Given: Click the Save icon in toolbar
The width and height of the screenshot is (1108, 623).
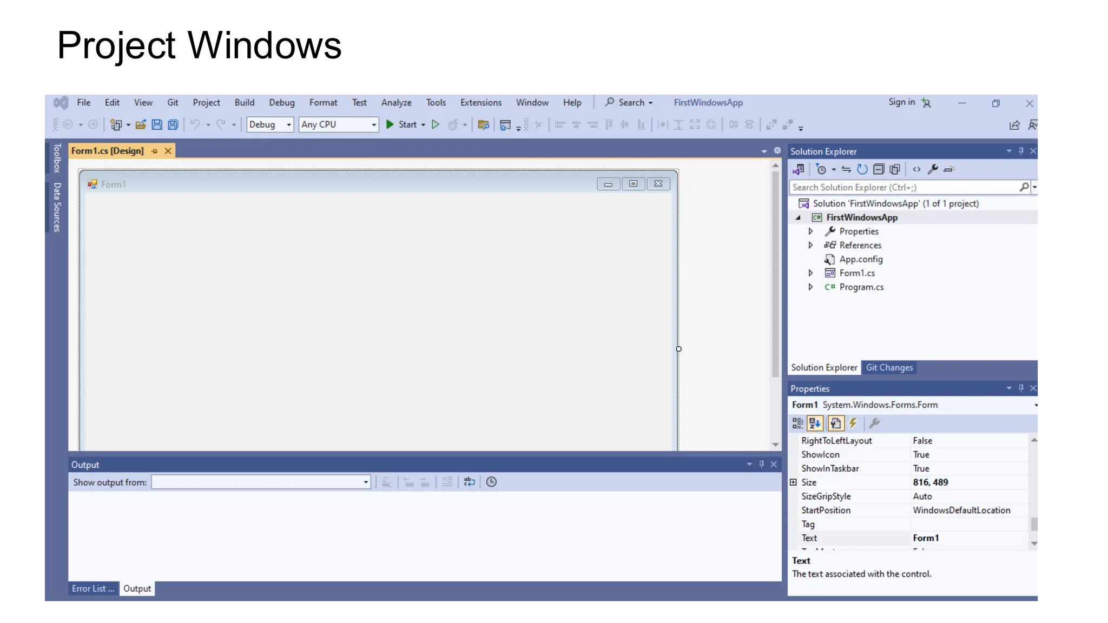Looking at the screenshot, I should click(x=157, y=125).
